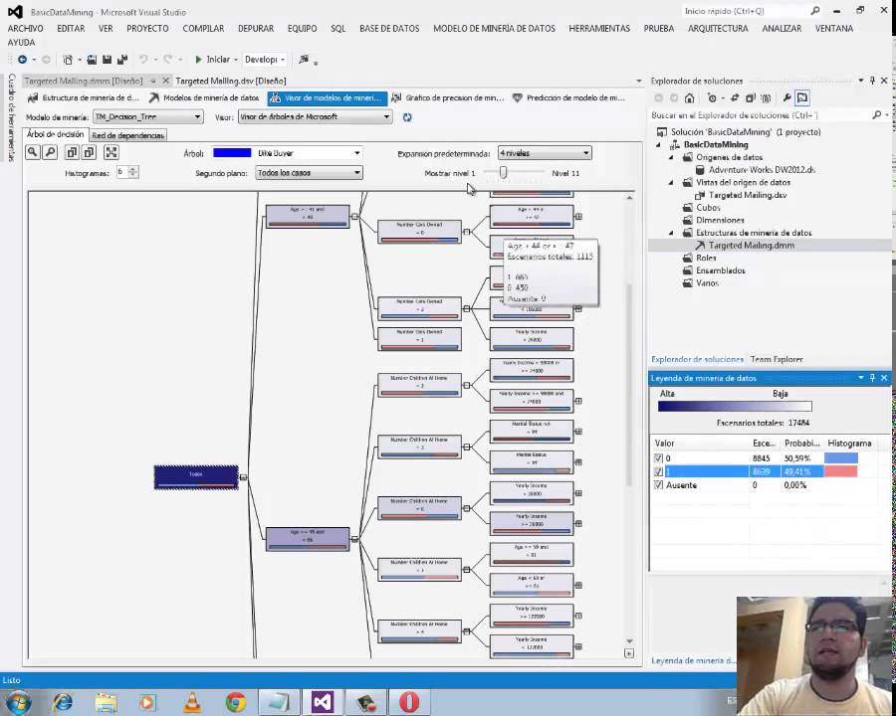Click the new project toolbar icon
This screenshot has height=716, width=896.
click(68, 60)
